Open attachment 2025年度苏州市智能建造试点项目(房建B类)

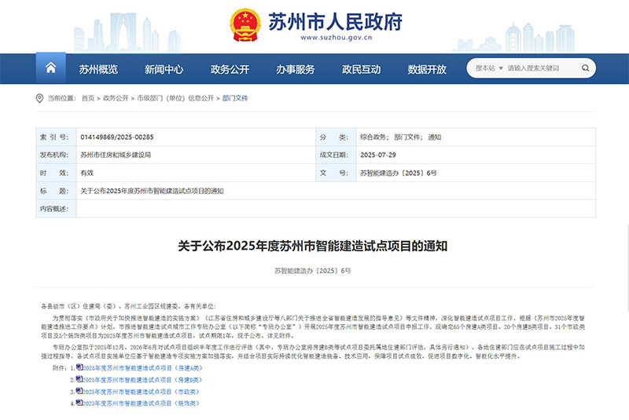[x=142, y=379]
